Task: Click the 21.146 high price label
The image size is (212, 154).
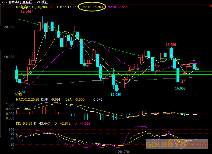Action: click(x=26, y=12)
